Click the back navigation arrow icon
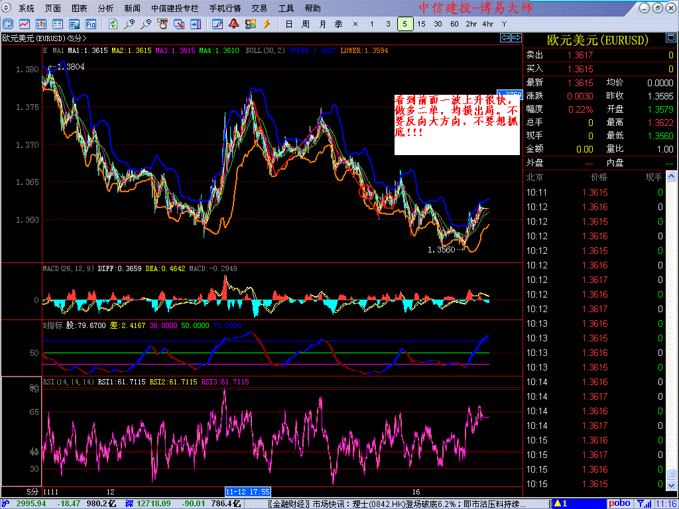 (x=7, y=24)
